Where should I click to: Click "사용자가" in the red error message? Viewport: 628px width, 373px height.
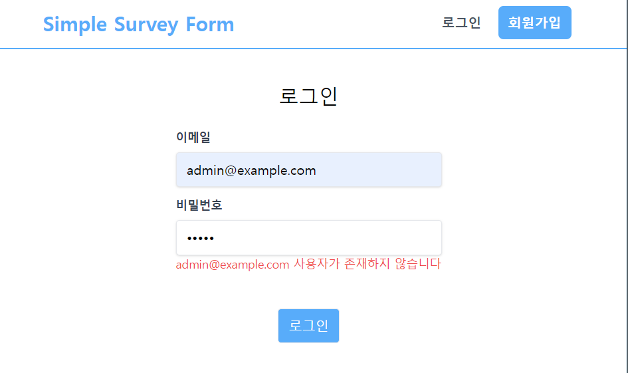[316, 264]
